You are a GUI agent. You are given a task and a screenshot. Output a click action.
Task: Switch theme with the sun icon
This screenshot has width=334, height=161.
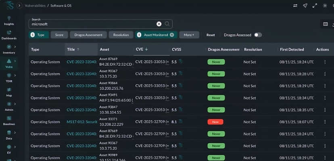pos(325,6)
